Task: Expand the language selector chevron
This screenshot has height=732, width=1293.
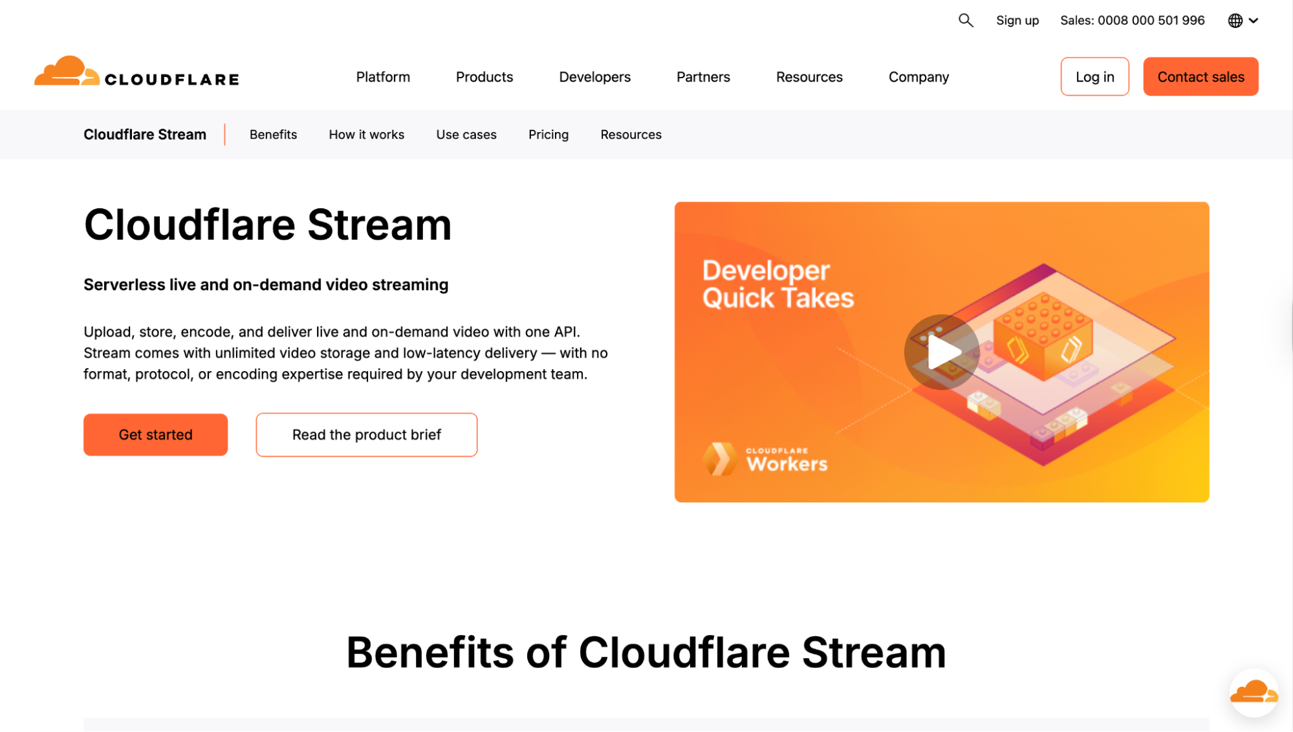Action: coord(1254,21)
